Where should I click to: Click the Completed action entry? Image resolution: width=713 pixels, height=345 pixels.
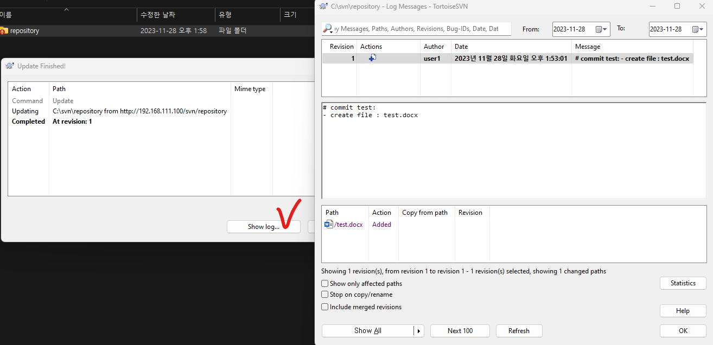pyautogui.click(x=28, y=122)
